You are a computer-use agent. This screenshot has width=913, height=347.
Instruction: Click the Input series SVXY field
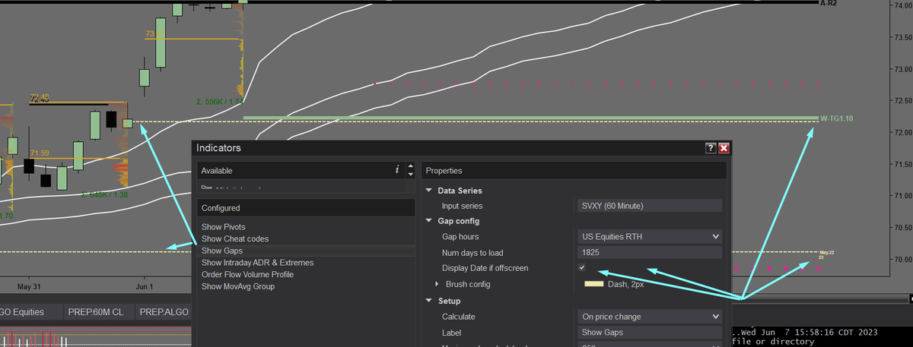pos(649,206)
